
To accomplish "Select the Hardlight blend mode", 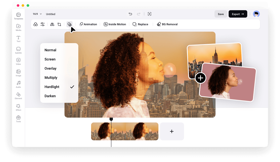I will pos(52,87).
